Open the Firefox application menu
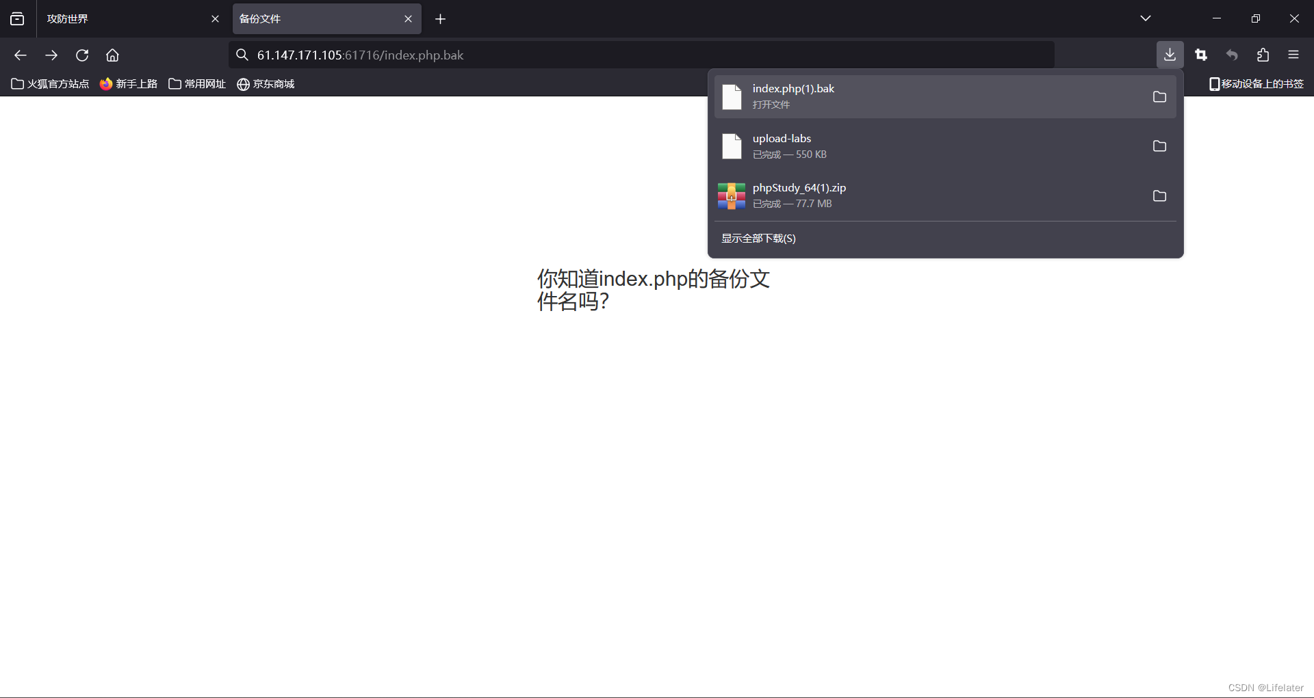 coord(1294,55)
